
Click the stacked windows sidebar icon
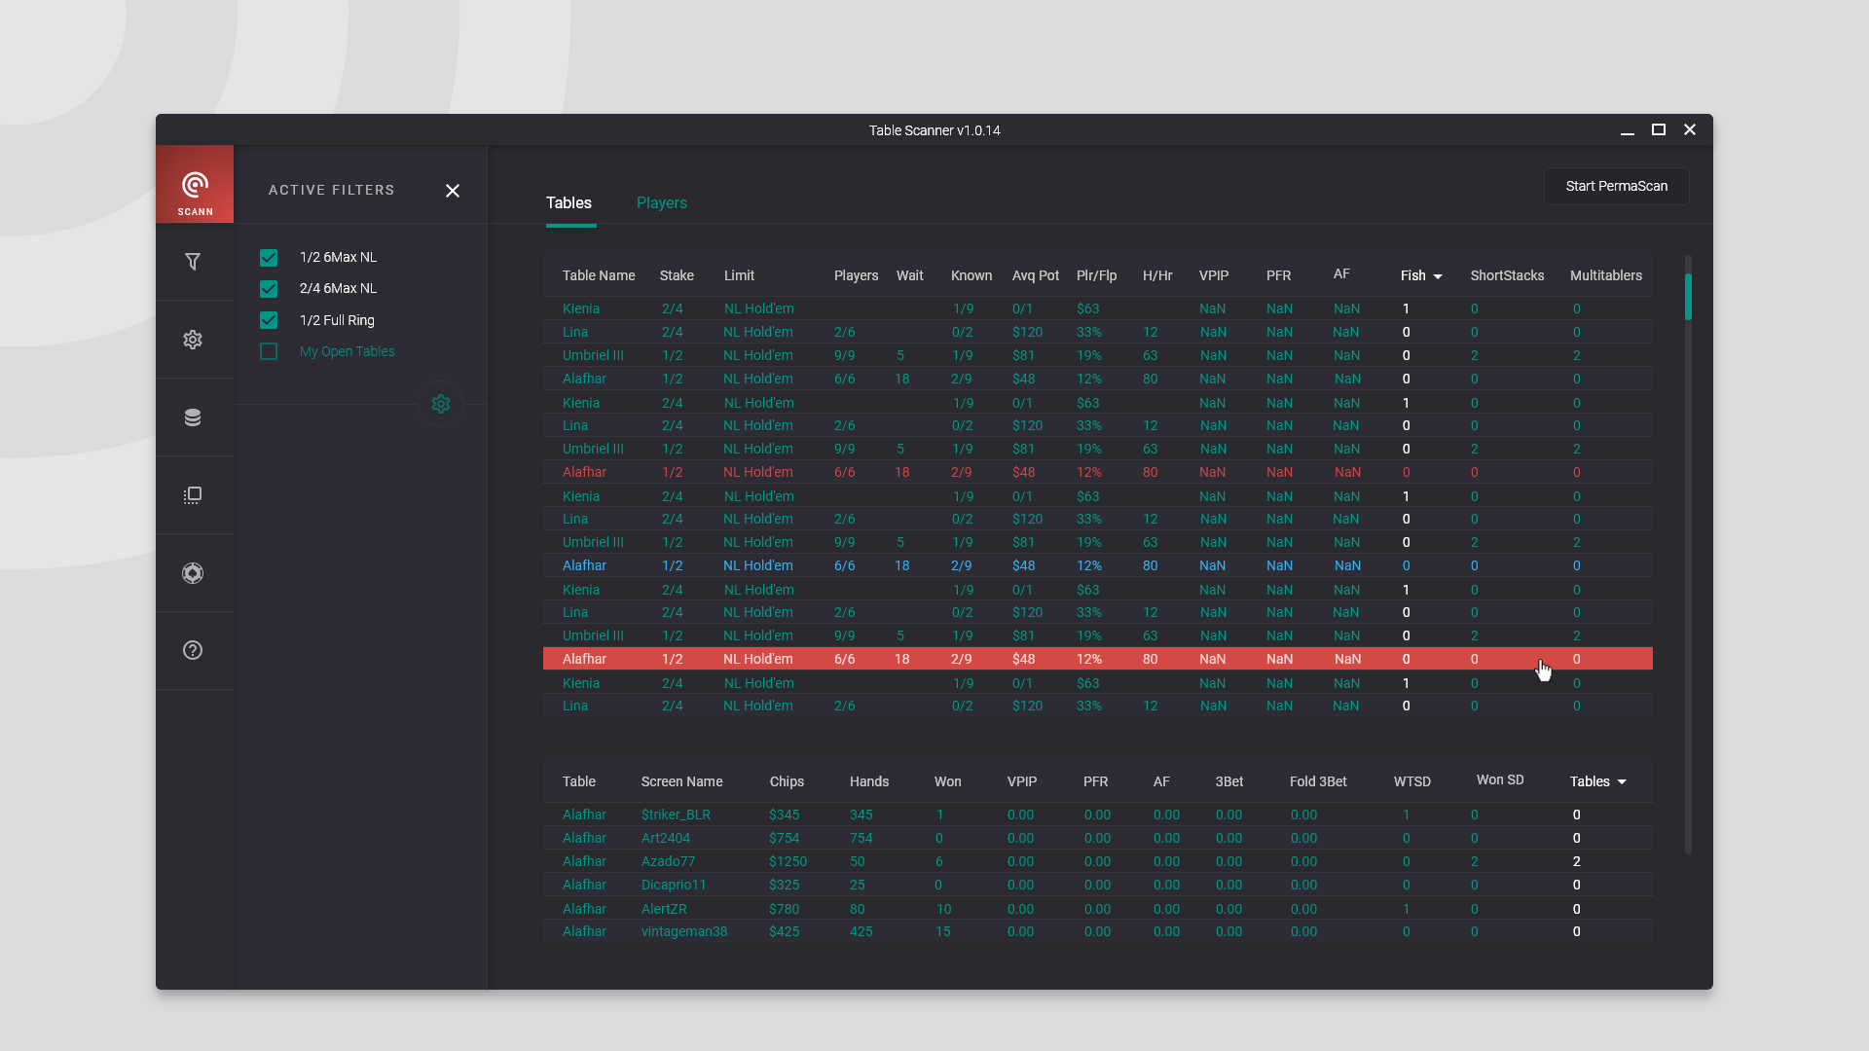[x=193, y=495]
